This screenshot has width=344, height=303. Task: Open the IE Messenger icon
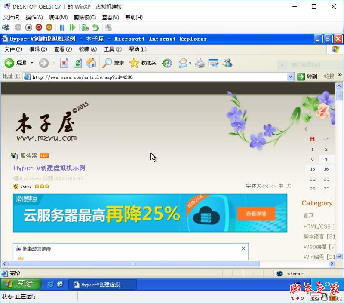click(228, 63)
